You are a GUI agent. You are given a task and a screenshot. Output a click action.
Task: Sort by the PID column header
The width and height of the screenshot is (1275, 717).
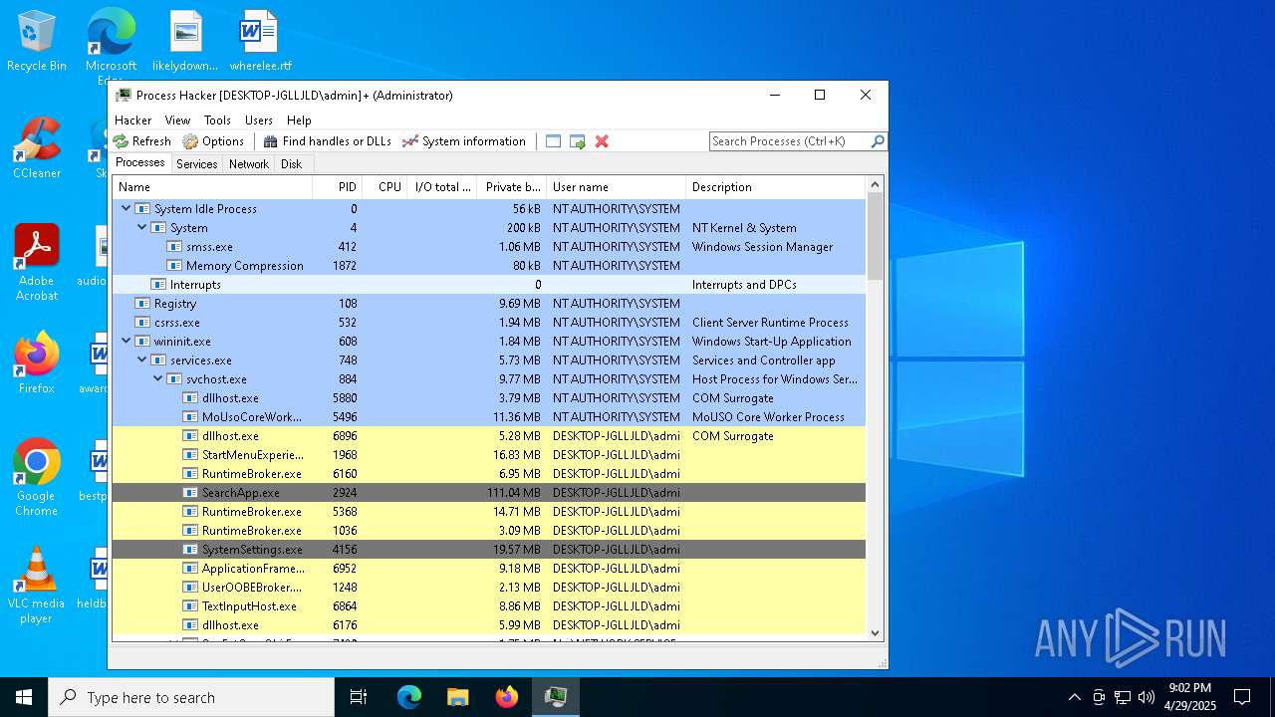[337, 187]
